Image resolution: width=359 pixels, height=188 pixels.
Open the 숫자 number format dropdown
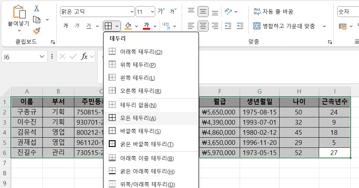(x=347, y=12)
